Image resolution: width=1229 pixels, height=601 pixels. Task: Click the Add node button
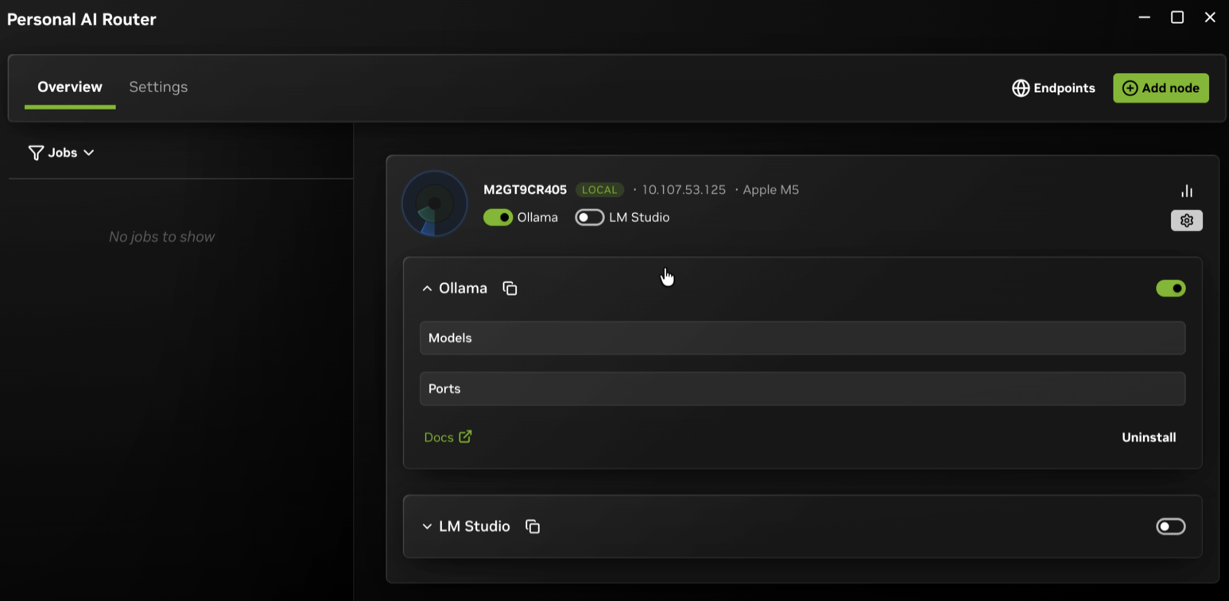pyautogui.click(x=1161, y=88)
